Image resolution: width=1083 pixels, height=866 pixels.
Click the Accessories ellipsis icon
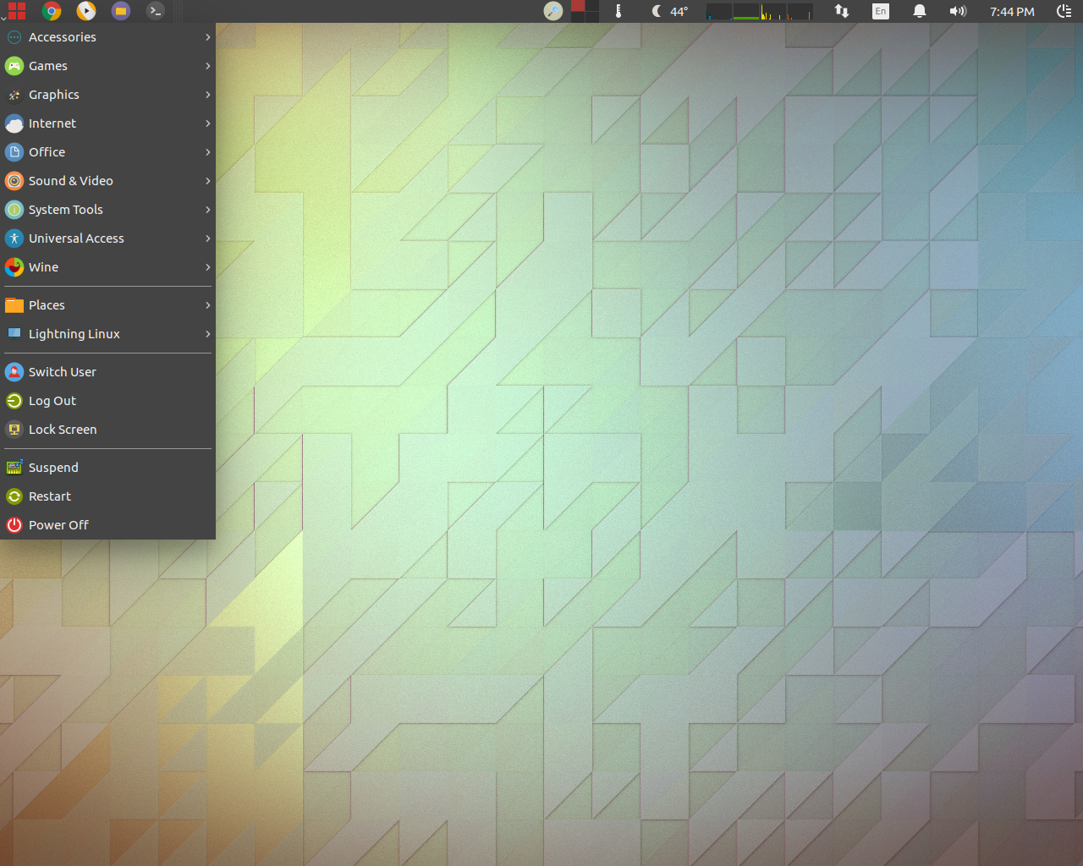pos(14,37)
